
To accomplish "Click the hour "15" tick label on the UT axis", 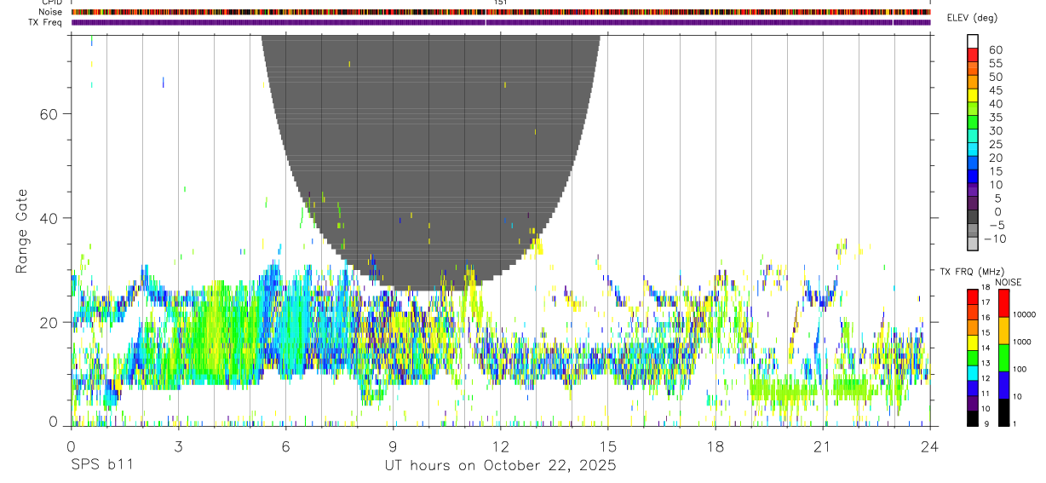I will [x=607, y=446].
